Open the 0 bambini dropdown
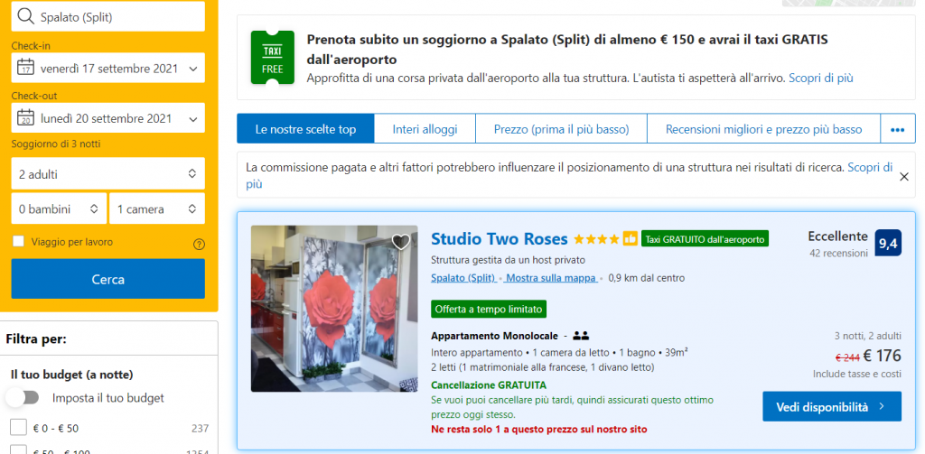The width and height of the screenshot is (925, 454). pos(59,208)
